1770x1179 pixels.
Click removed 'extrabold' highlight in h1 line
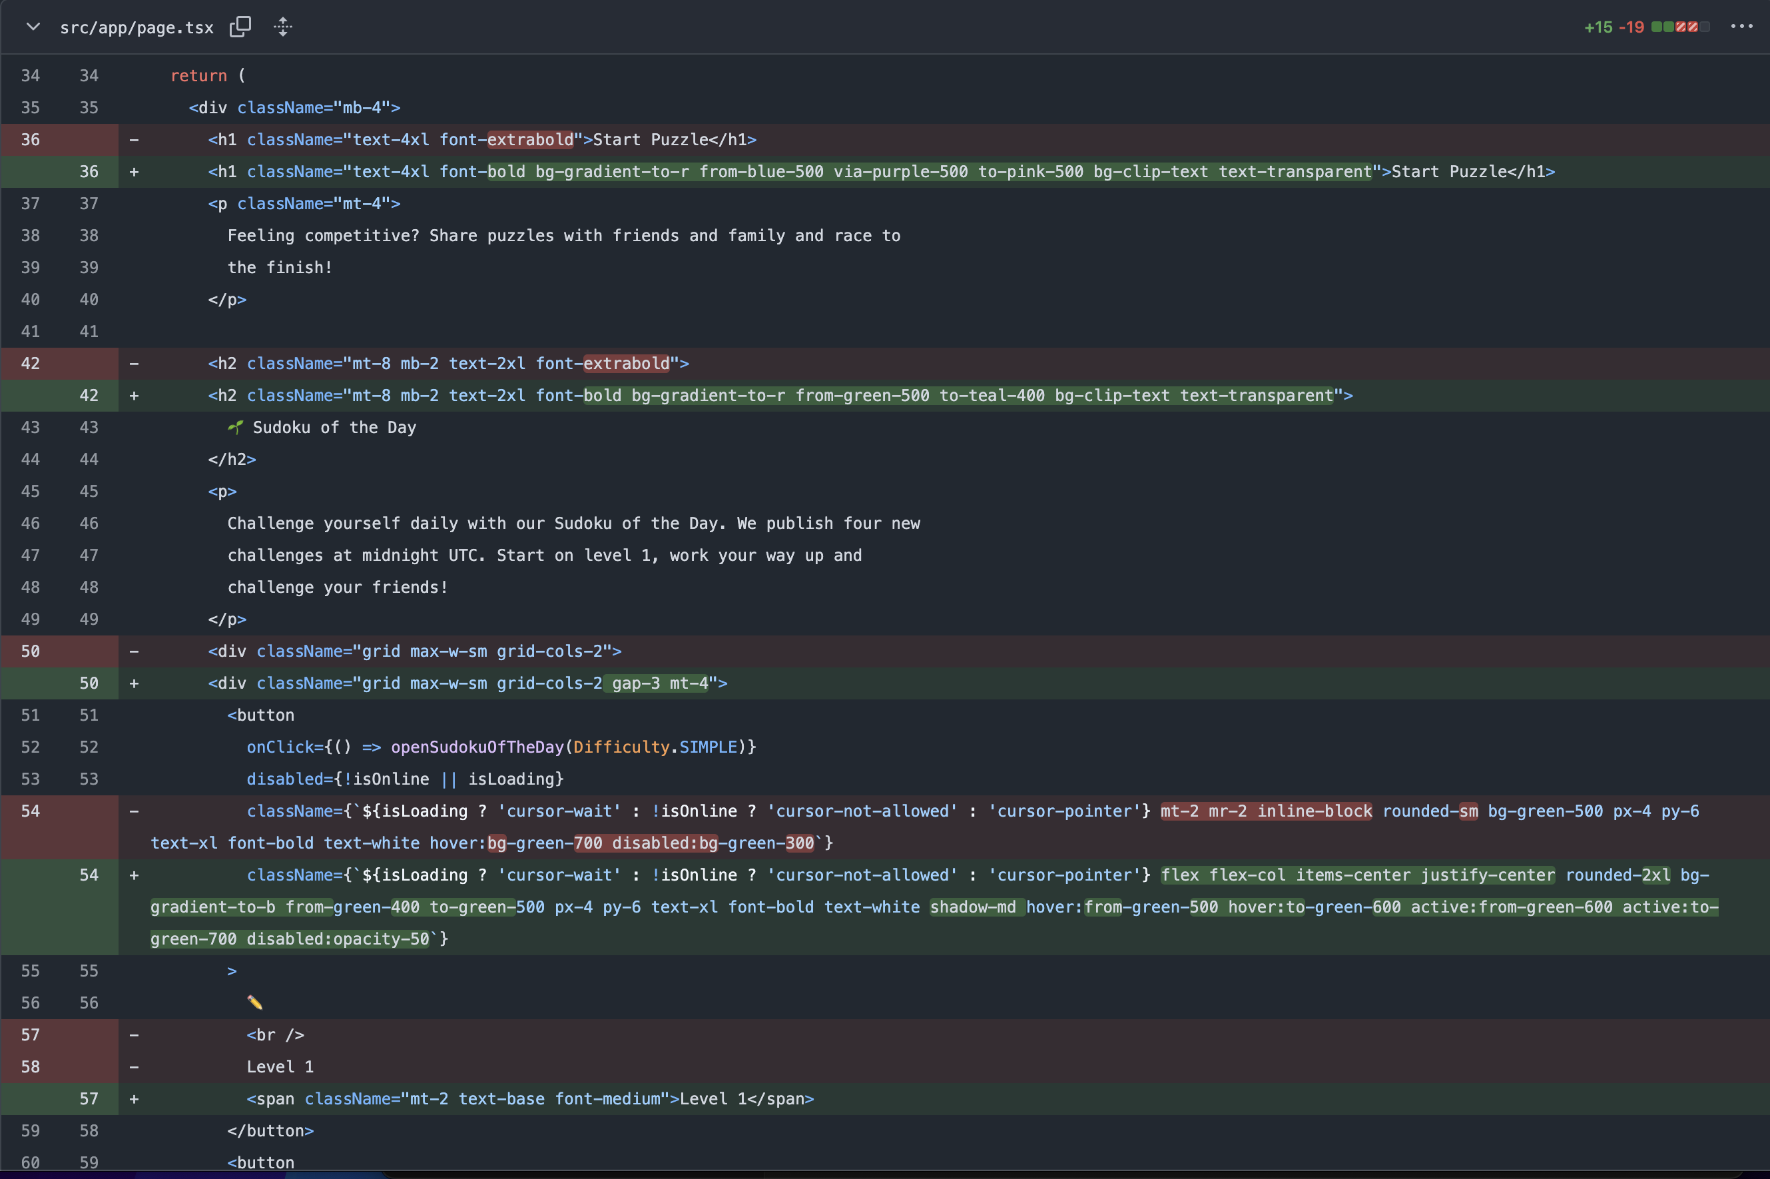530,140
